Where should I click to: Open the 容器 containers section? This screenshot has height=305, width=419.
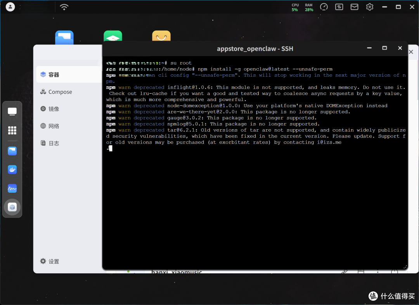pos(69,74)
